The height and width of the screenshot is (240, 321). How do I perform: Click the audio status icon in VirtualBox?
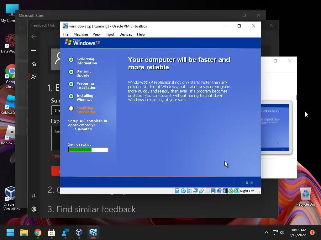189,191
